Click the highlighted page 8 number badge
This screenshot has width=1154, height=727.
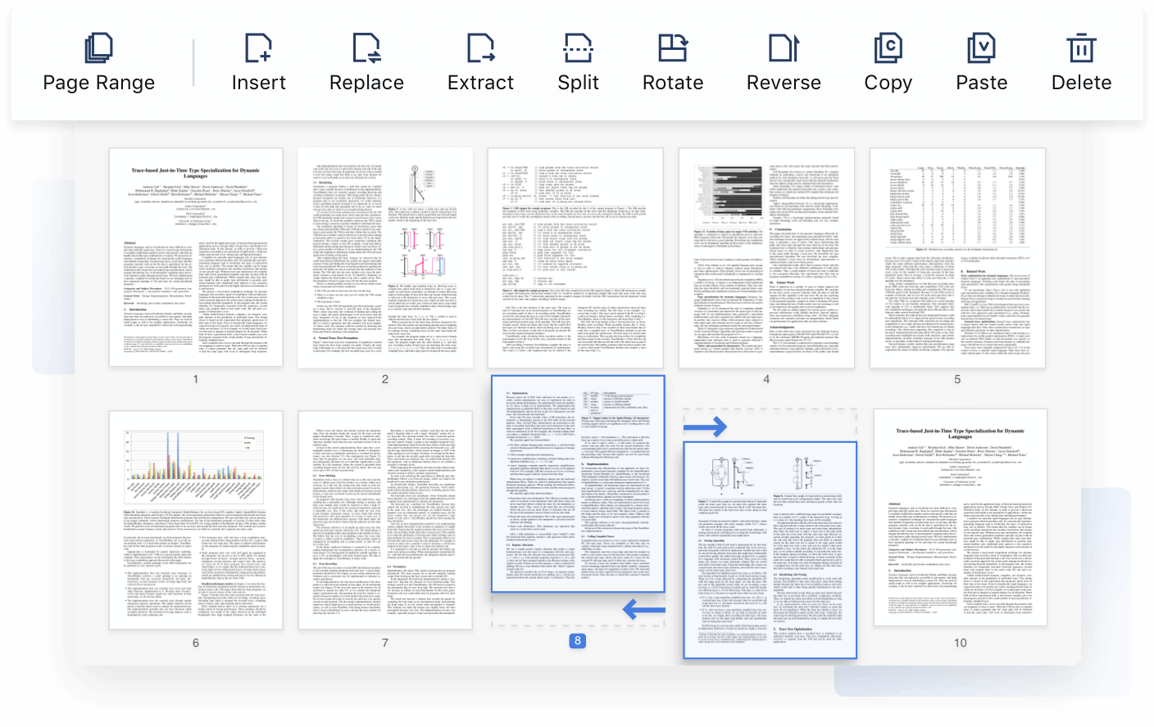tap(578, 641)
